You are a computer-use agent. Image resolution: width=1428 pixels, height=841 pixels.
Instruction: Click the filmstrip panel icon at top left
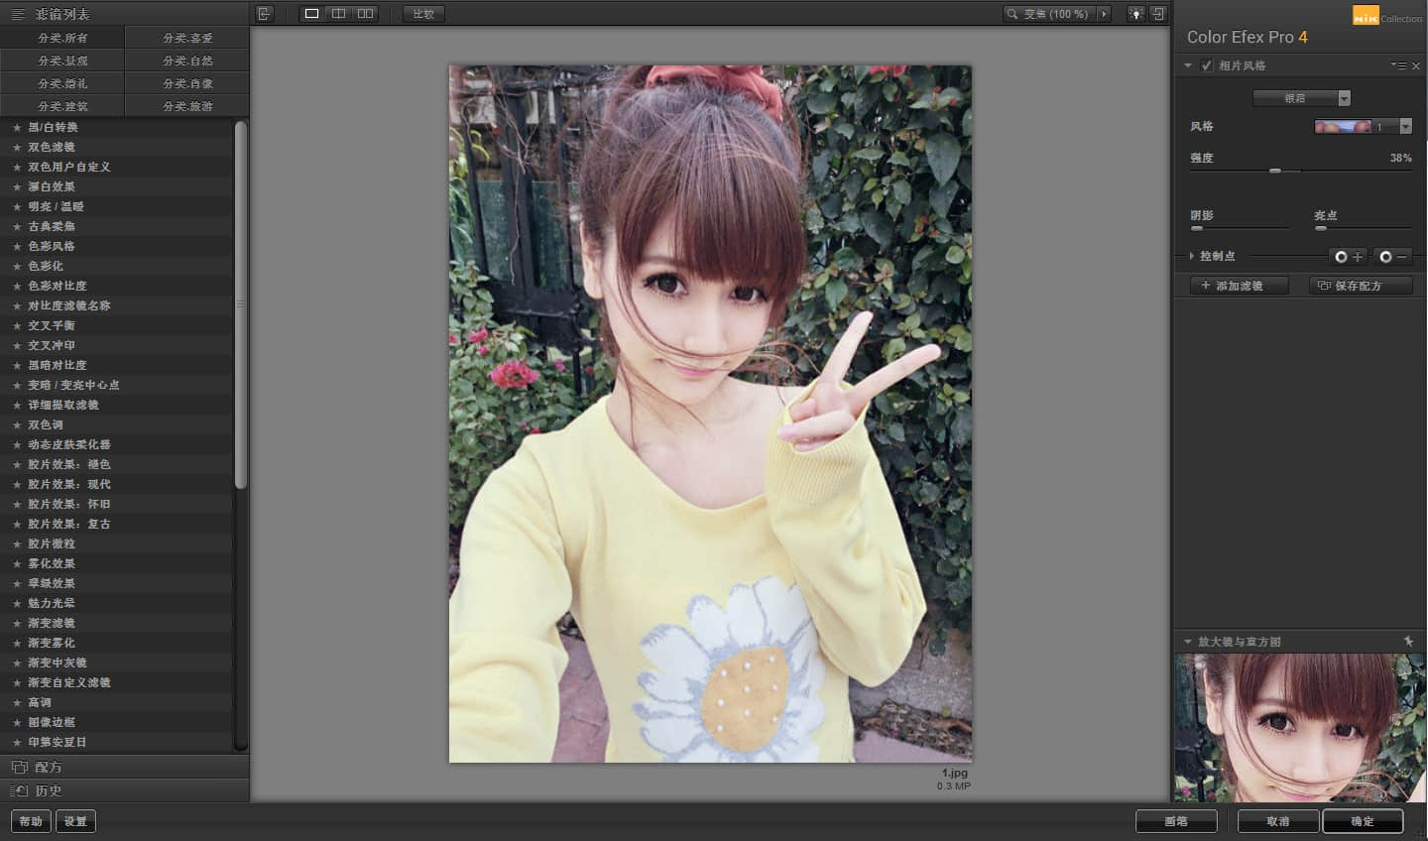(263, 13)
